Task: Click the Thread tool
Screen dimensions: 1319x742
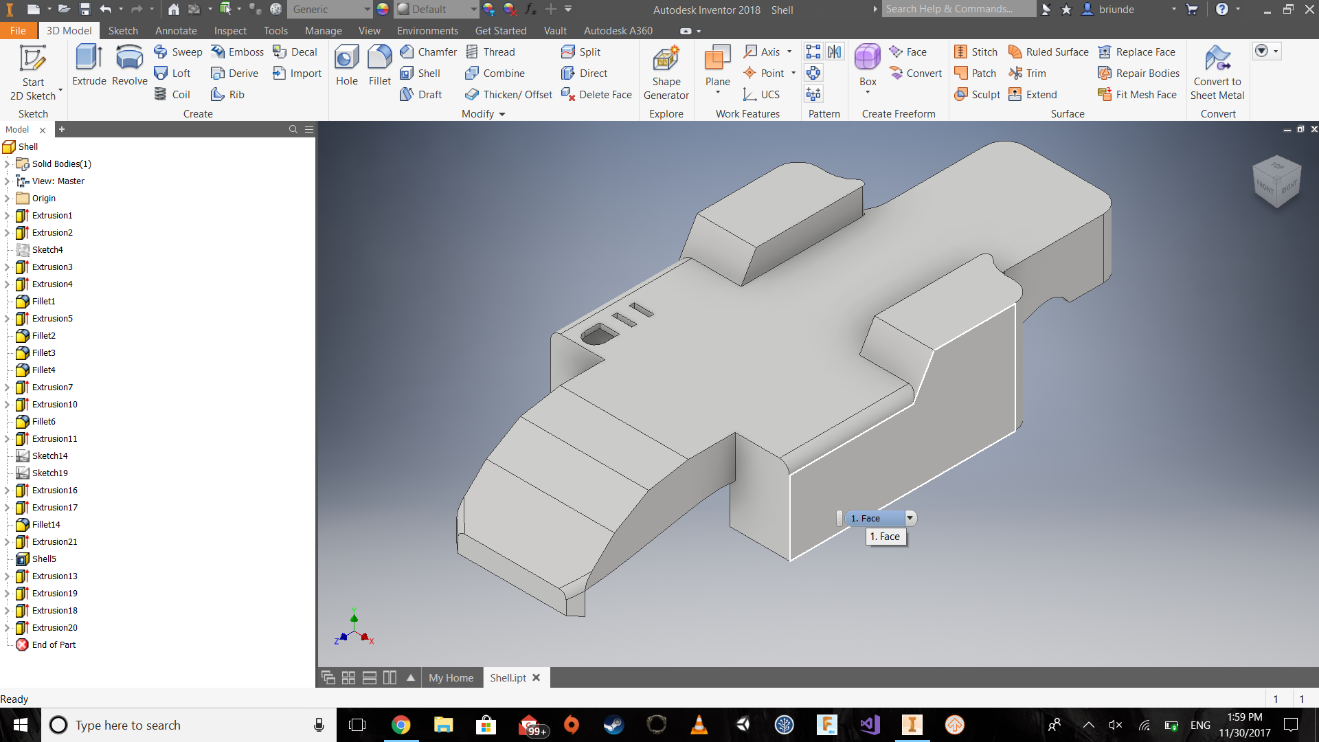Action: (x=490, y=52)
